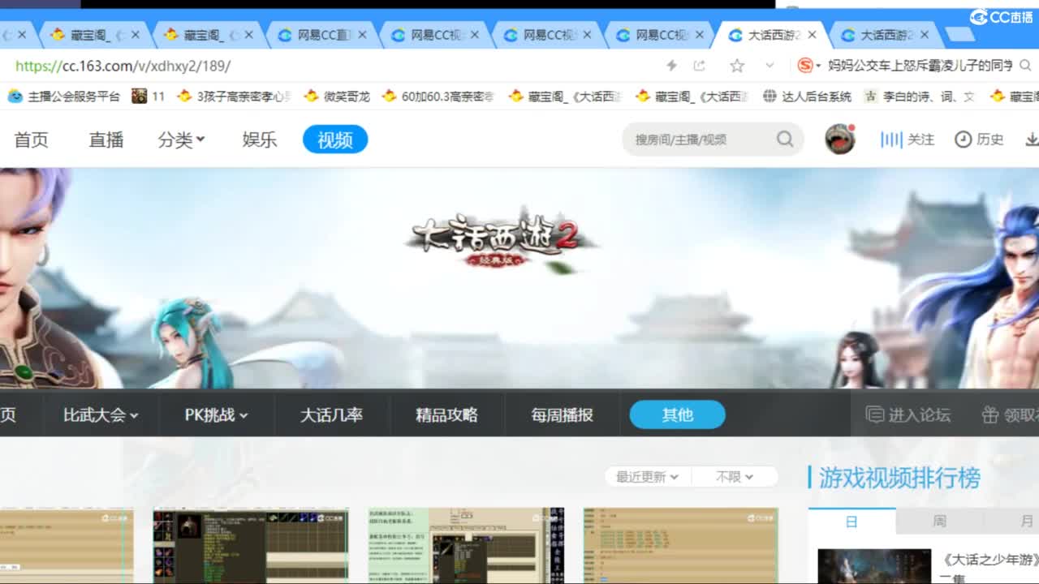Click the 进入论坛 link
The width and height of the screenshot is (1039, 584).
919,414
